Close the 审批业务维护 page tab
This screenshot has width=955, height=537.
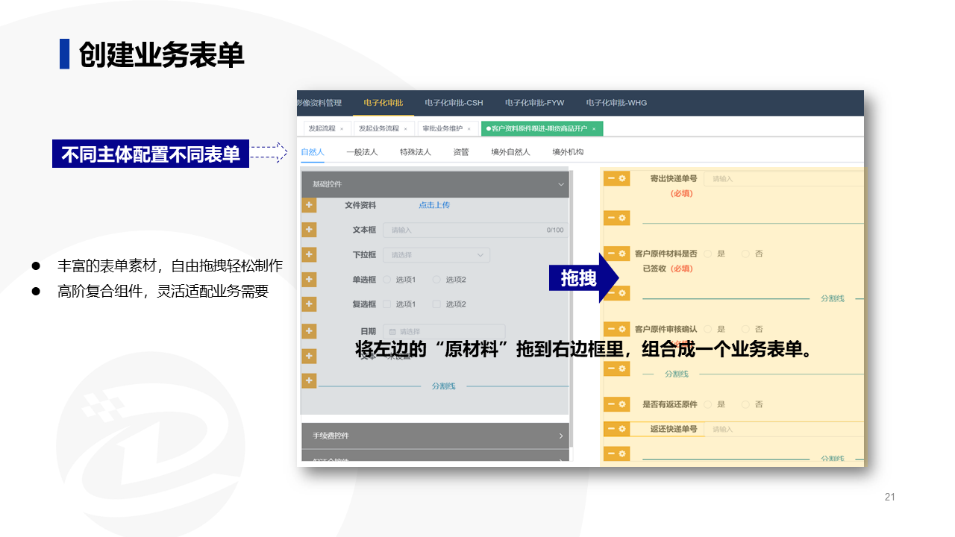[469, 129]
